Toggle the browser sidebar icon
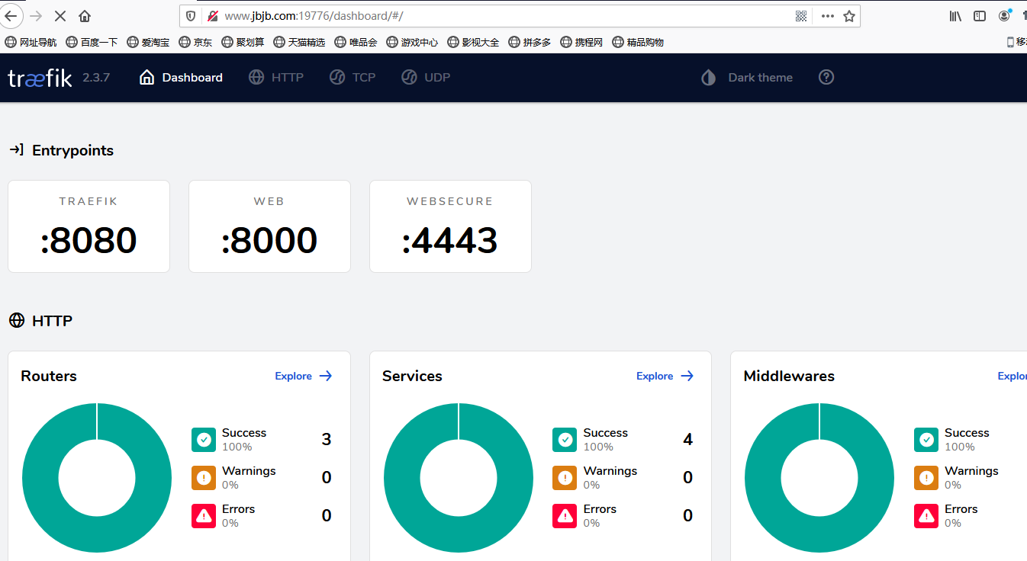Image resolution: width=1027 pixels, height=561 pixels. pos(980,16)
